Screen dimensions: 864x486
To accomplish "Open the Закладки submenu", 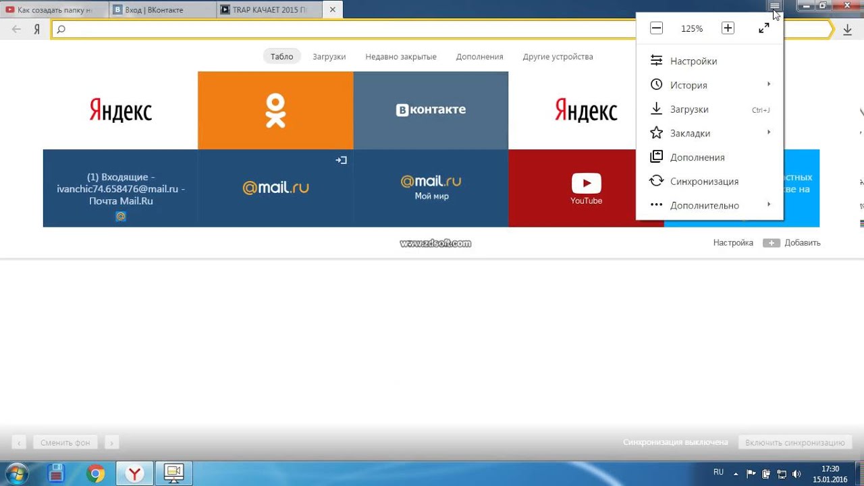I will [x=709, y=133].
